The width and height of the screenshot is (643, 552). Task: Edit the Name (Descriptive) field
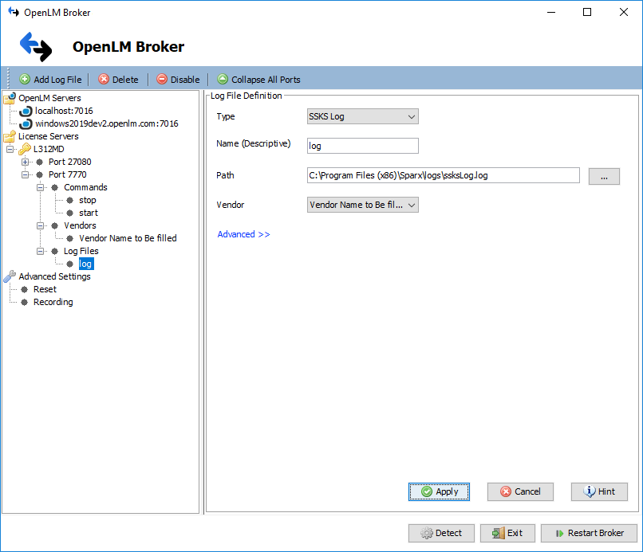(x=362, y=146)
